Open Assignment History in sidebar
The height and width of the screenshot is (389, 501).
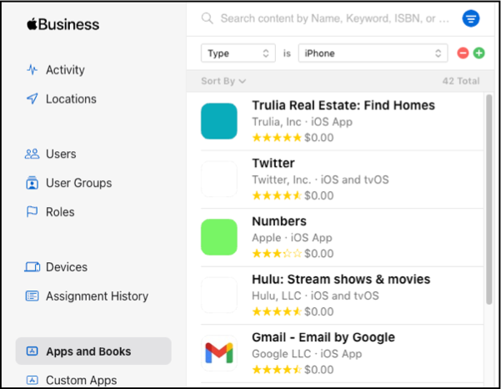(x=97, y=296)
